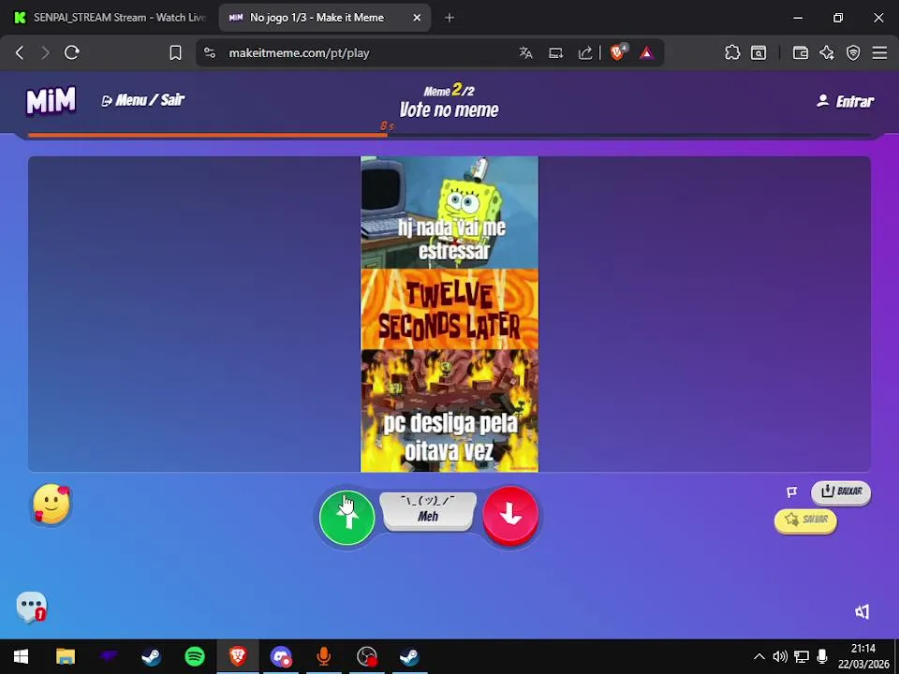This screenshot has width=899, height=674.
Task: Bookmark this page
Action: click(x=175, y=52)
